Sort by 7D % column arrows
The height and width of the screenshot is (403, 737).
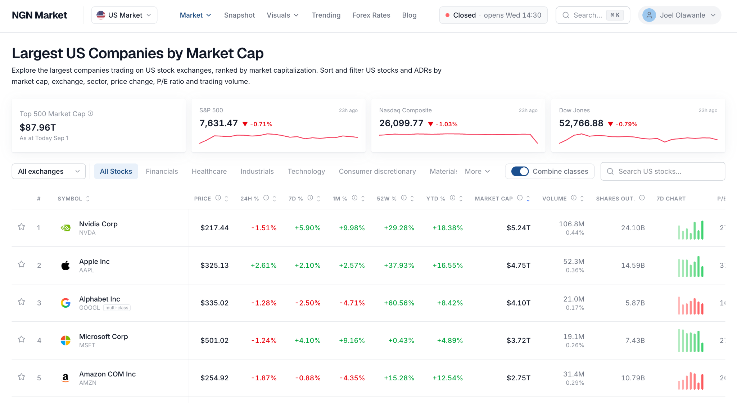[x=318, y=199]
